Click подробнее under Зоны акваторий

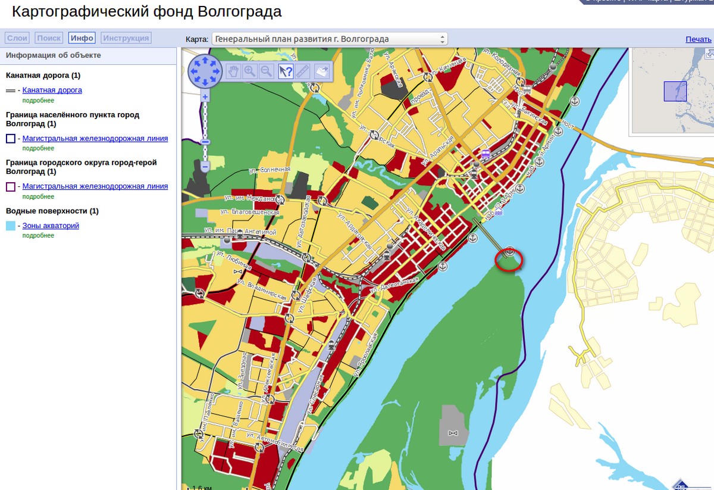pyautogui.click(x=38, y=235)
